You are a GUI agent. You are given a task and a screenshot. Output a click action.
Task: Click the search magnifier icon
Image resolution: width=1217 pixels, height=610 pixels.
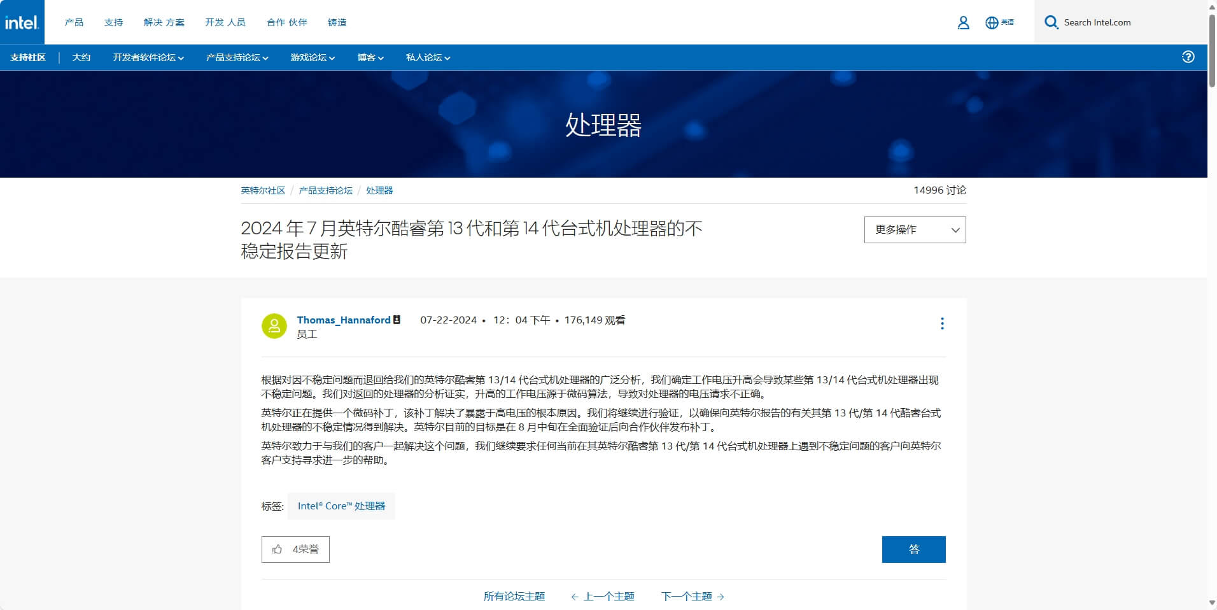tap(1052, 23)
